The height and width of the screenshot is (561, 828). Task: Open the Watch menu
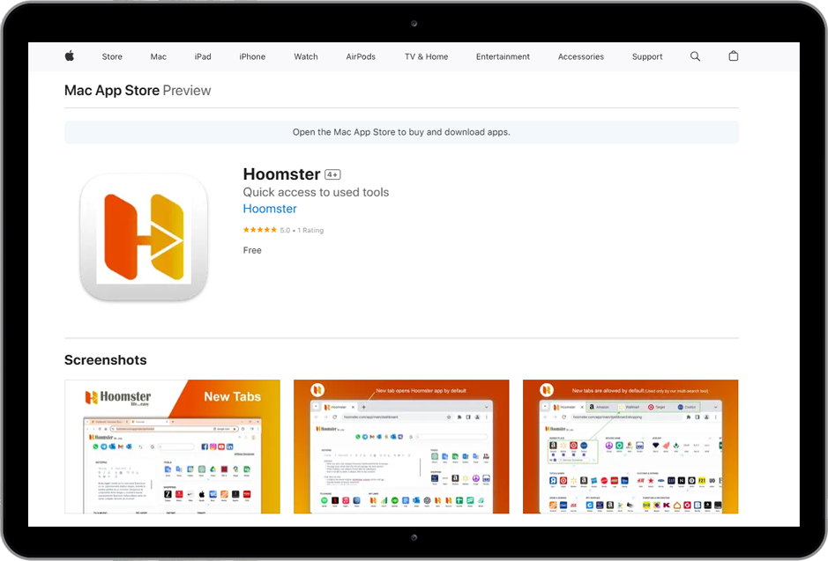tap(306, 56)
